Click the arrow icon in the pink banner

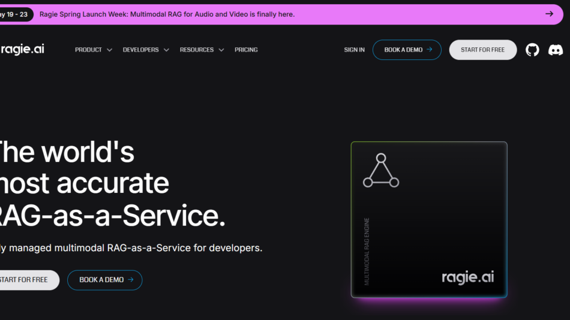[x=549, y=14]
